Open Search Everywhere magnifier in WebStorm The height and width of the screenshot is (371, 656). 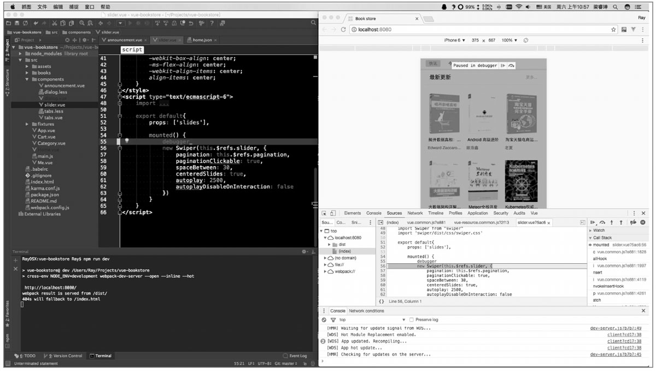click(313, 23)
